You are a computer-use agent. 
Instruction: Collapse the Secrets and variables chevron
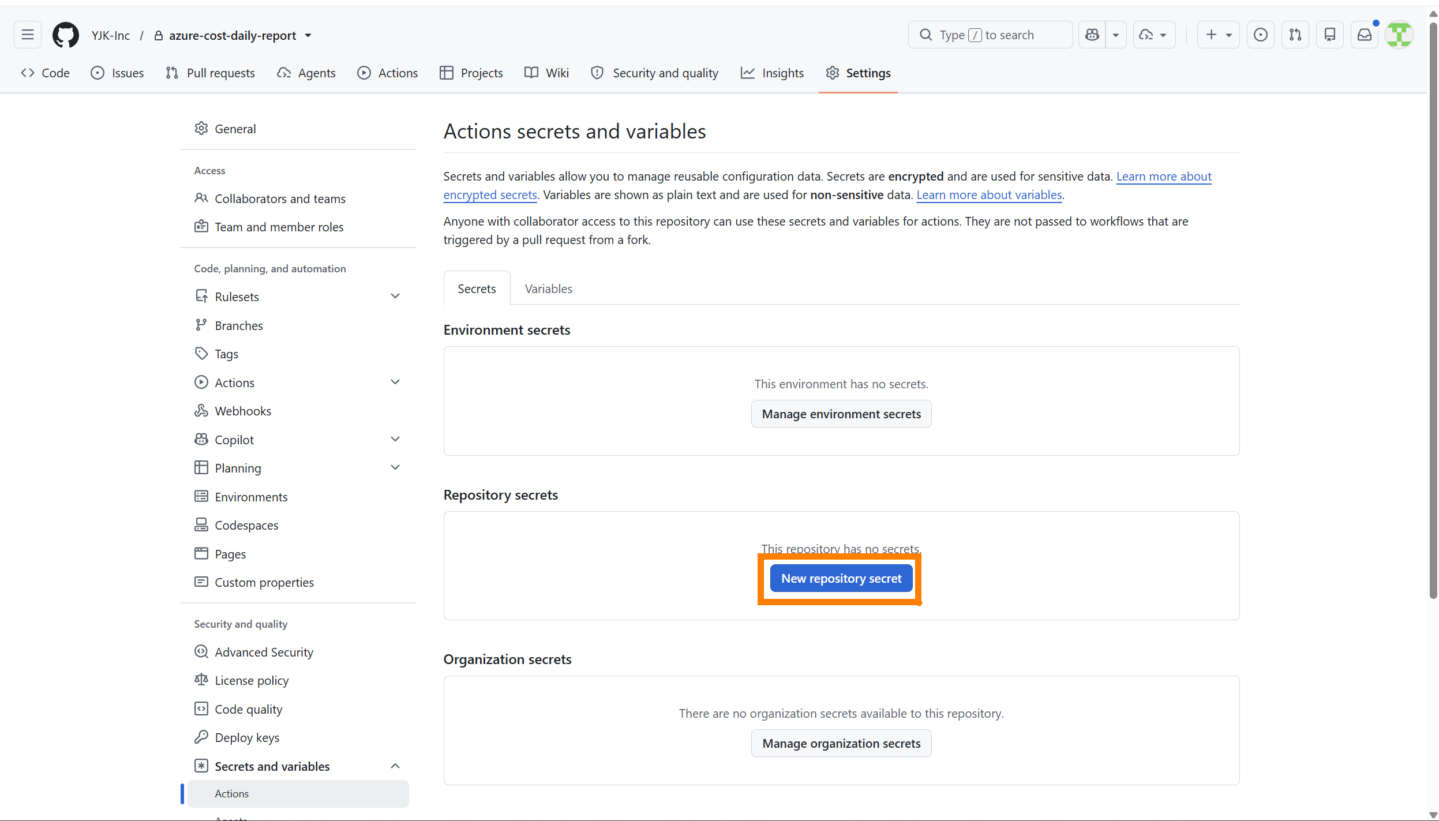coord(395,767)
